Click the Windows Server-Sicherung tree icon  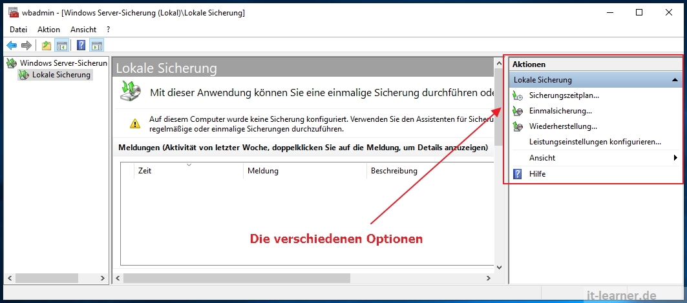(x=12, y=63)
